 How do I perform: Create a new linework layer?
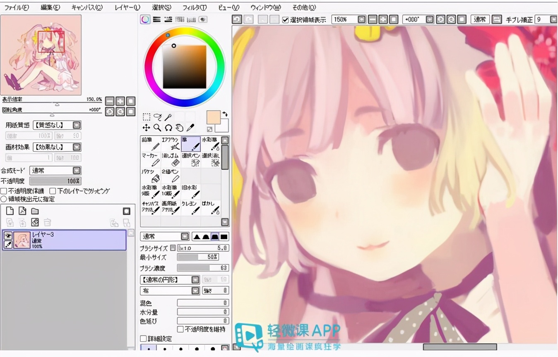[x=22, y=211]
